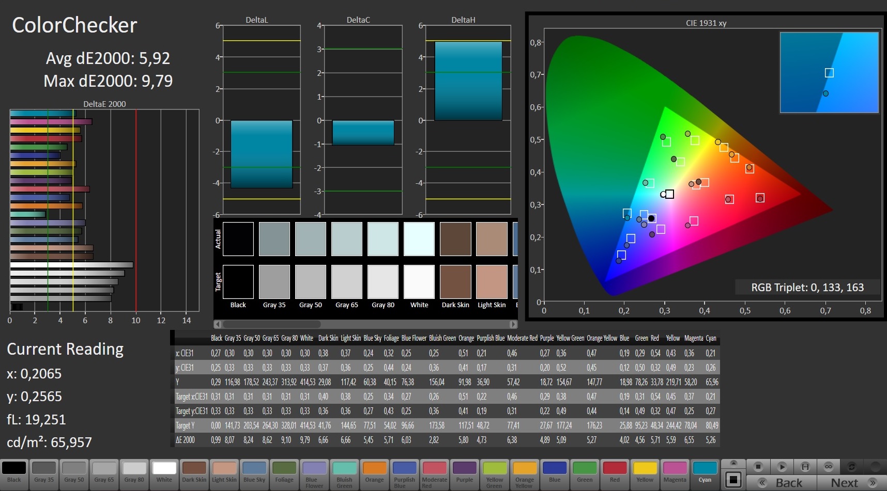Click the 'Avg dE2000: 5,92' text

click(x=108, y=58)
